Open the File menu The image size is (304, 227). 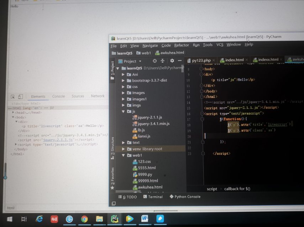[x=114, y=46]
